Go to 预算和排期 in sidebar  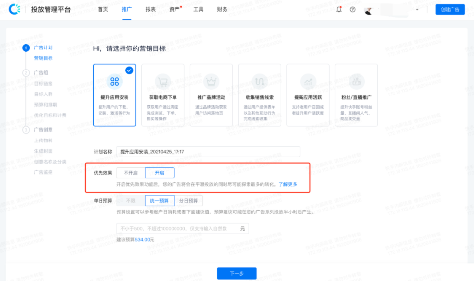pos(46,104)
